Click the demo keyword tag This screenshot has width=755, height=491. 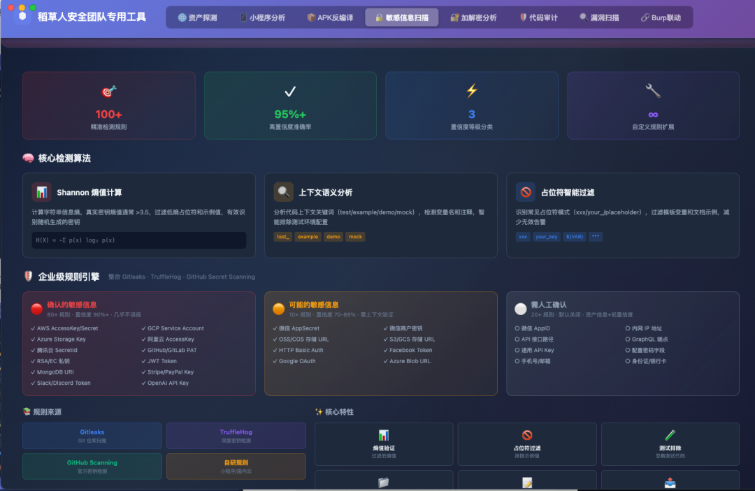pos(333,237)
